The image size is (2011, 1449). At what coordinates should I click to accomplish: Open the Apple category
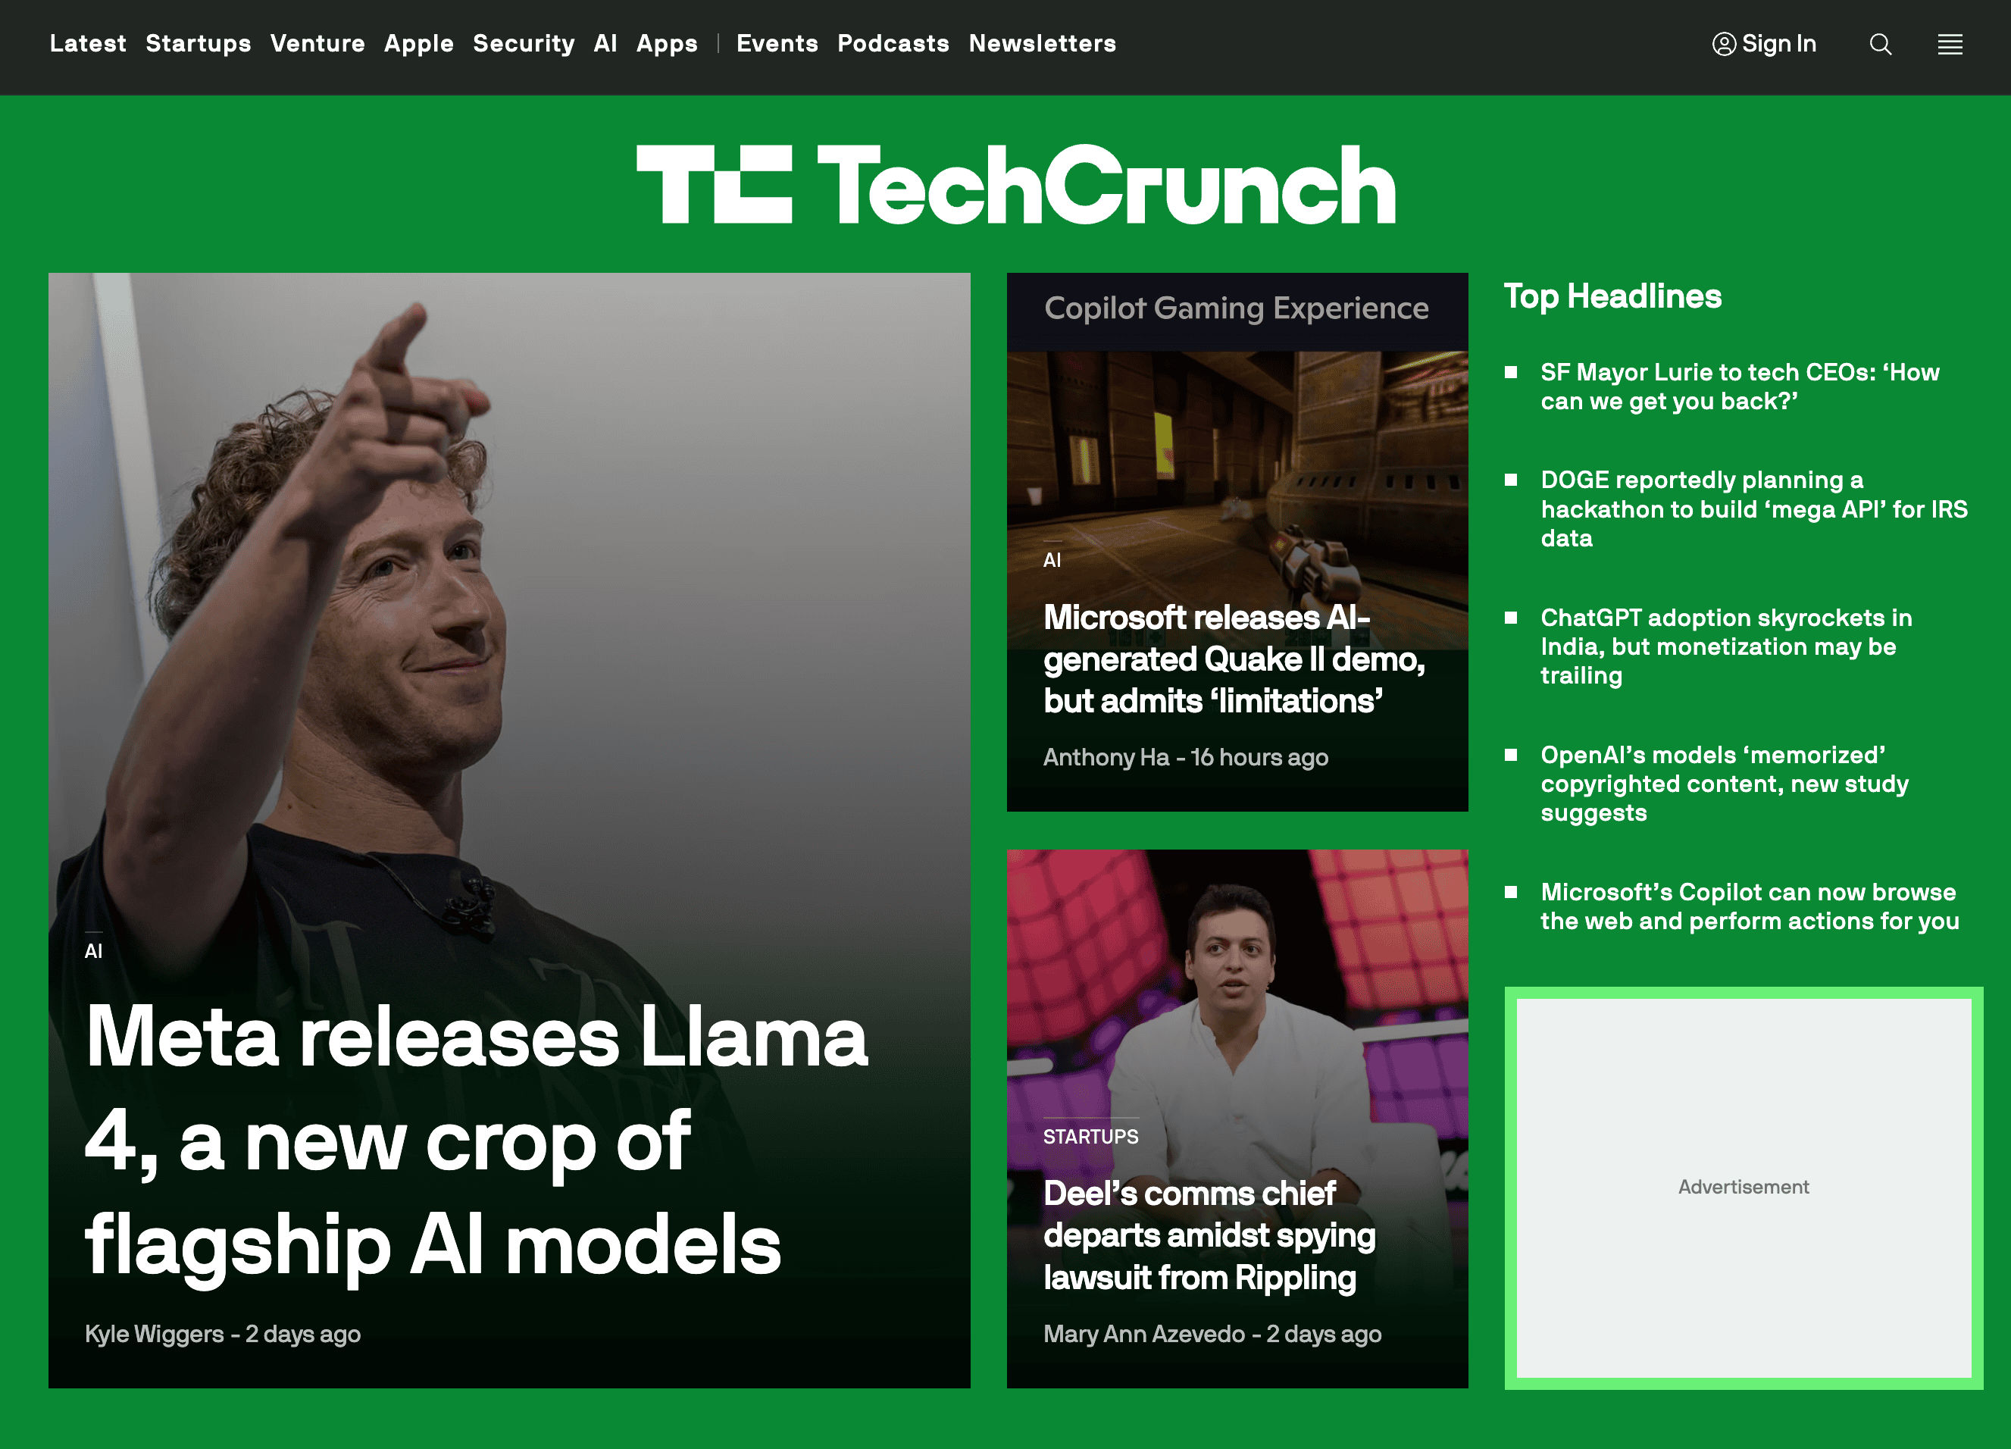[x=418, y=43]
